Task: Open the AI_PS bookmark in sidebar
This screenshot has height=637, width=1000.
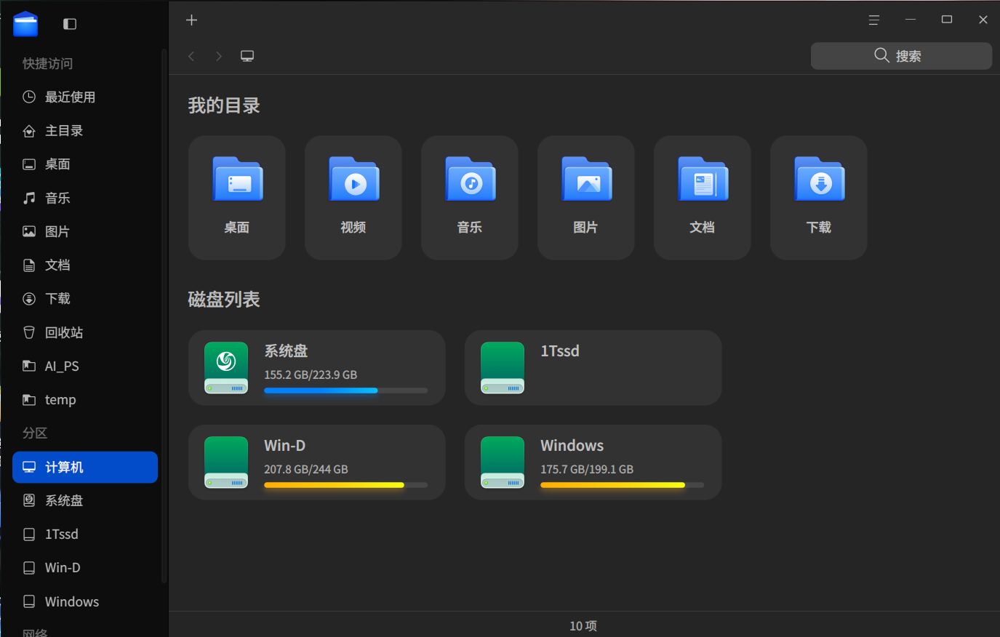Action: (x=62, y=366)
